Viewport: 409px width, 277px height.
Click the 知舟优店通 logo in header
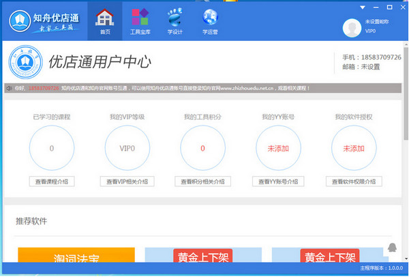(x=44, y=21)
